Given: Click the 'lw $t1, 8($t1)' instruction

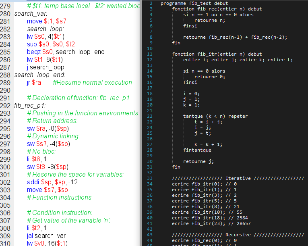Looking at the screenshot, I should click(x=45, y=60).
